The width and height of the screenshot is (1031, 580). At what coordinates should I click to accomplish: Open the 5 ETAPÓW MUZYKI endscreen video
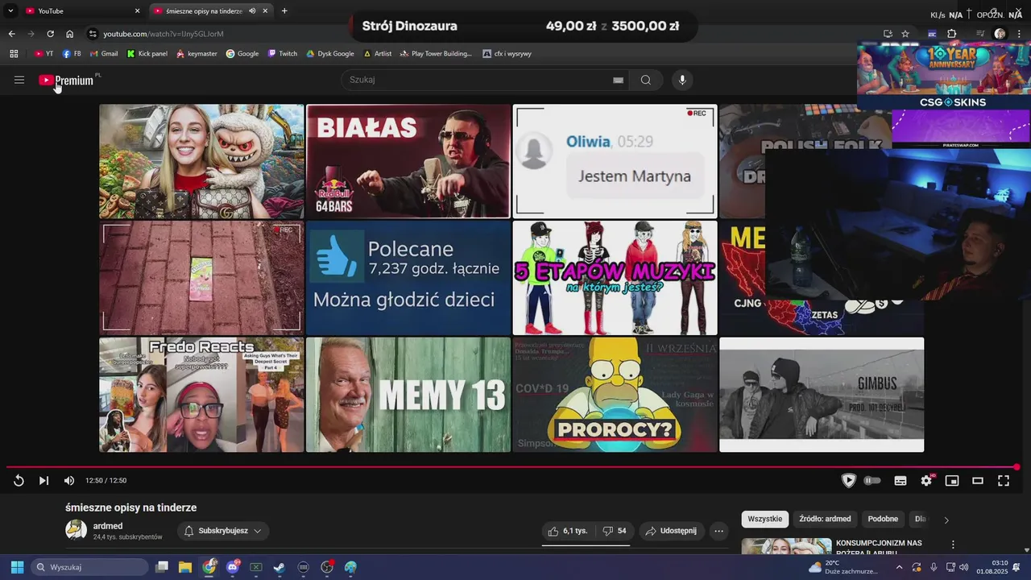615,278
